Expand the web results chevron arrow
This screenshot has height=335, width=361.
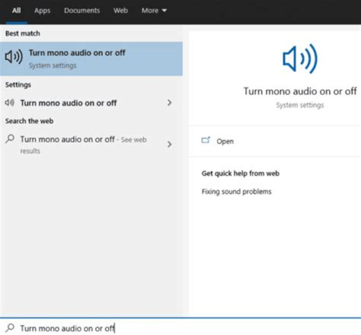(x=169, y=144)
